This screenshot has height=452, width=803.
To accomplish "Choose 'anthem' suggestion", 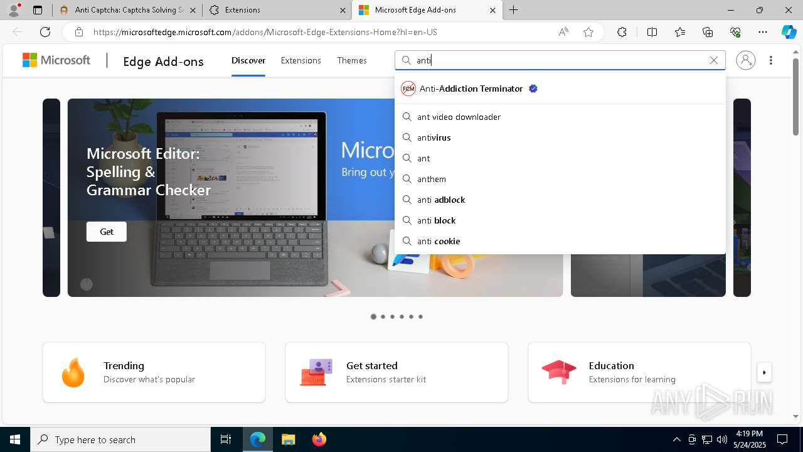I will point(560,179).
